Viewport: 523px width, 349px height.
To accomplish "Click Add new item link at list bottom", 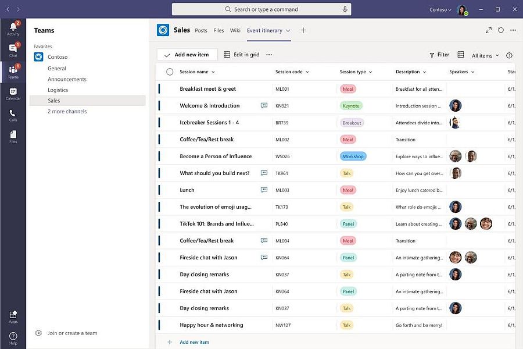I will 195,342.
